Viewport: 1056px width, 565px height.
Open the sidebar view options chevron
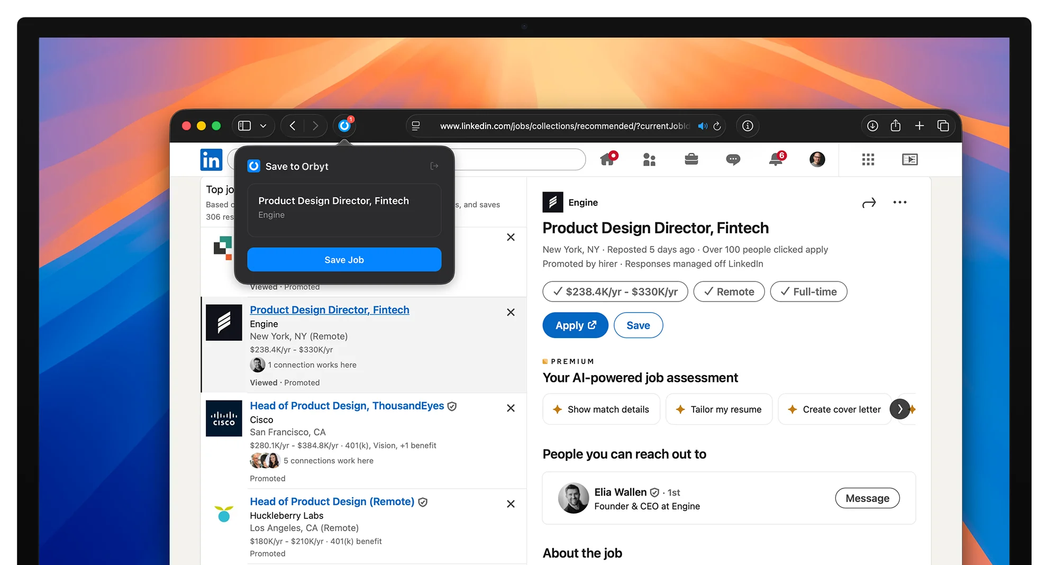[x=263, y=126]
